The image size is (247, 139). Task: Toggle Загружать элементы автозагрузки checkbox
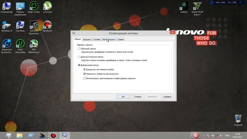coord(85,74)
